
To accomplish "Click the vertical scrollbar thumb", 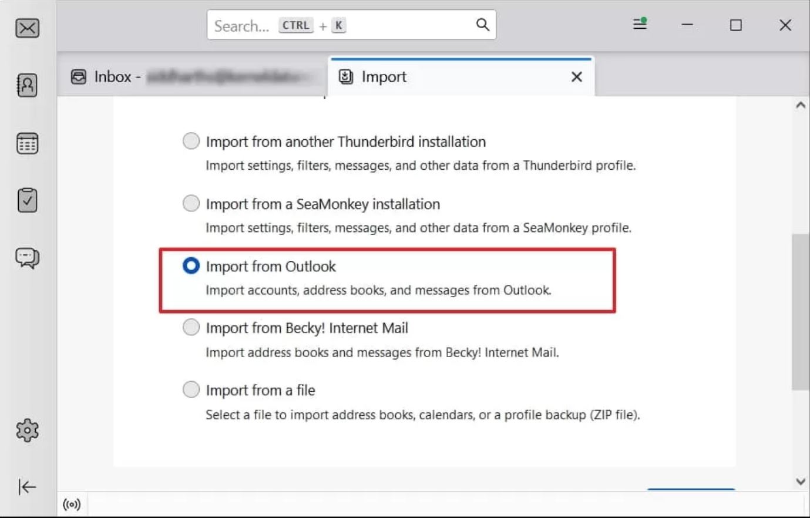I will coord(801,312).
